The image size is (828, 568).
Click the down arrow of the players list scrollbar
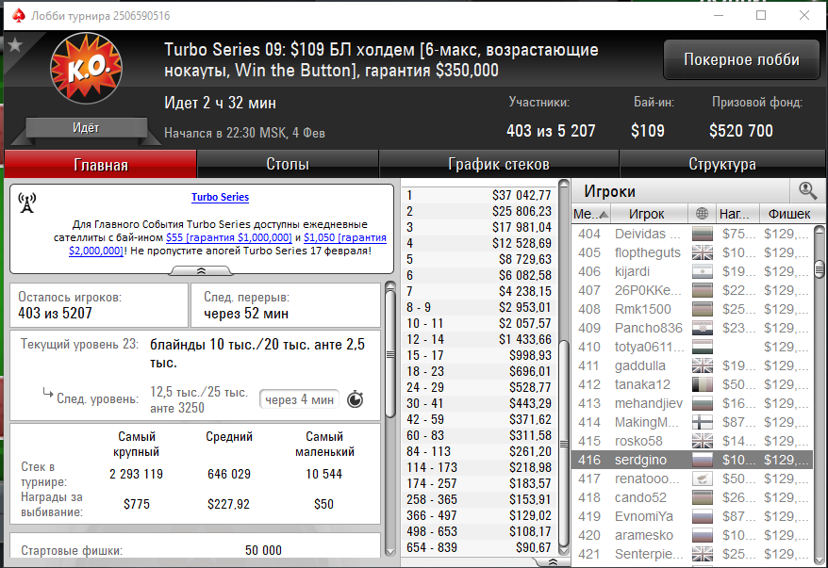[819, 560]
